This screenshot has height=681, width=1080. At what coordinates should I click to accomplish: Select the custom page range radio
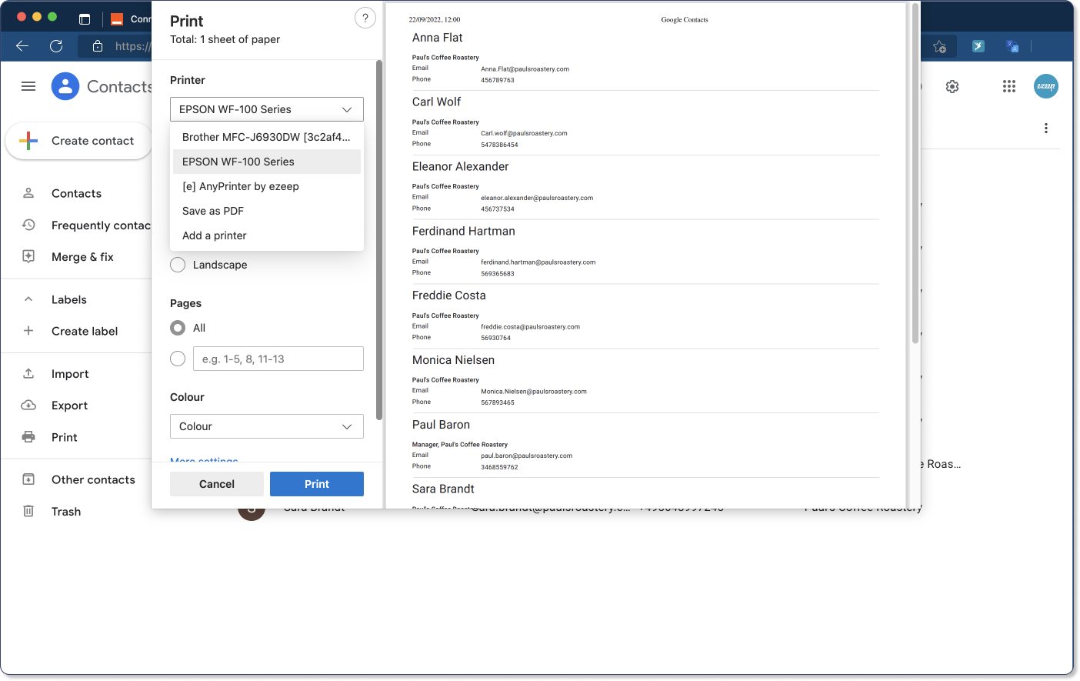point(178,358)
